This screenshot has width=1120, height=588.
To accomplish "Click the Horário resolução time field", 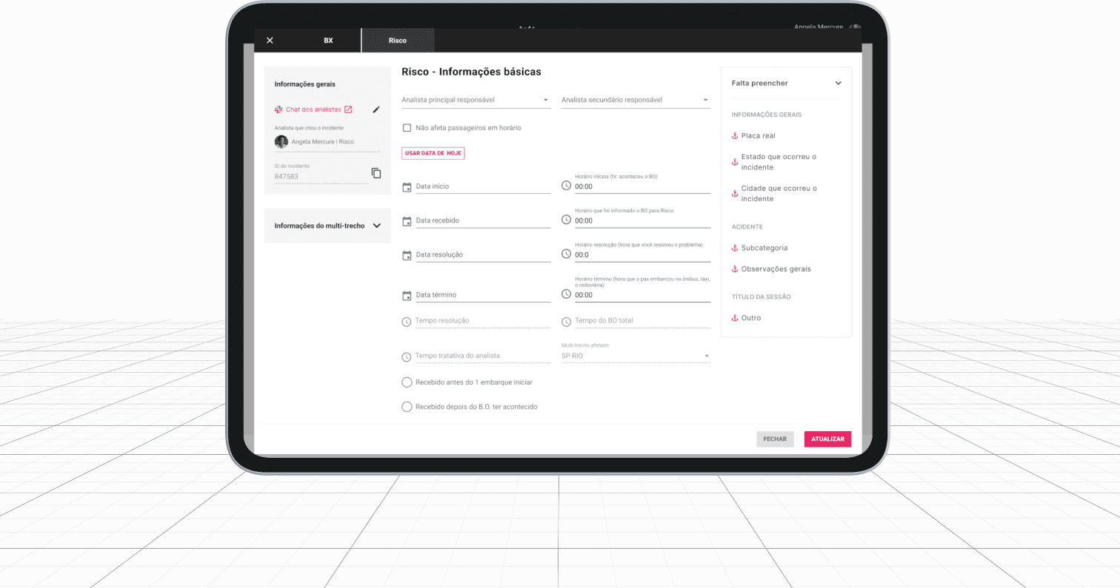I will pos(642,254).
